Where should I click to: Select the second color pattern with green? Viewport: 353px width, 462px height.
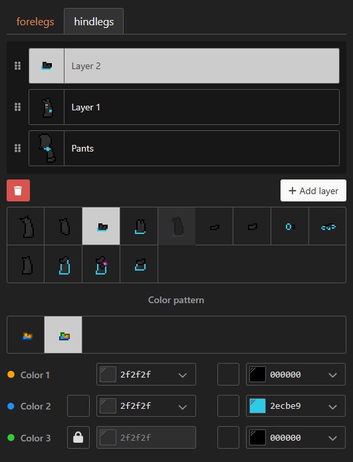click(63, 335)
